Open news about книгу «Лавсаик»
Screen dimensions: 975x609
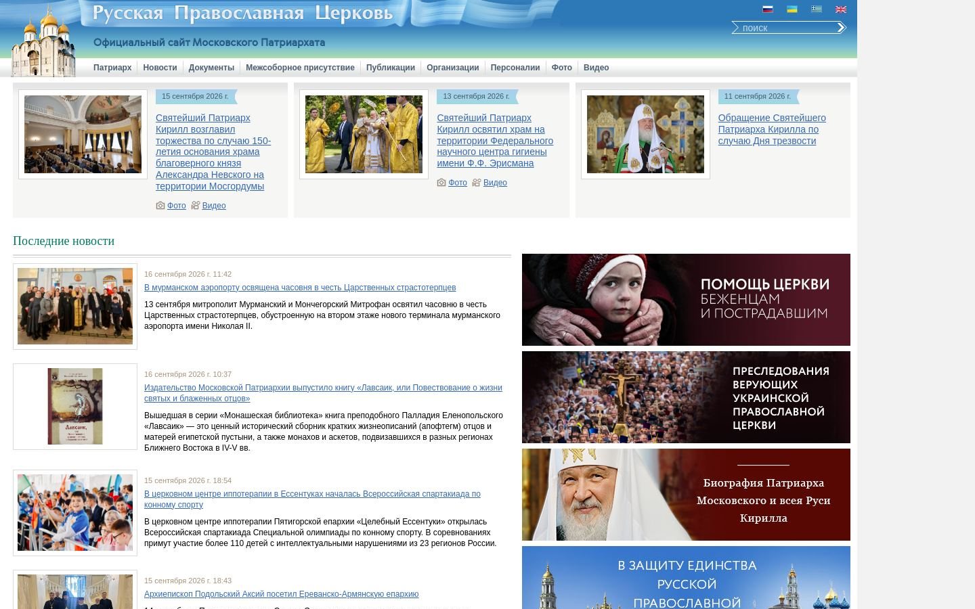coord(323,393)
